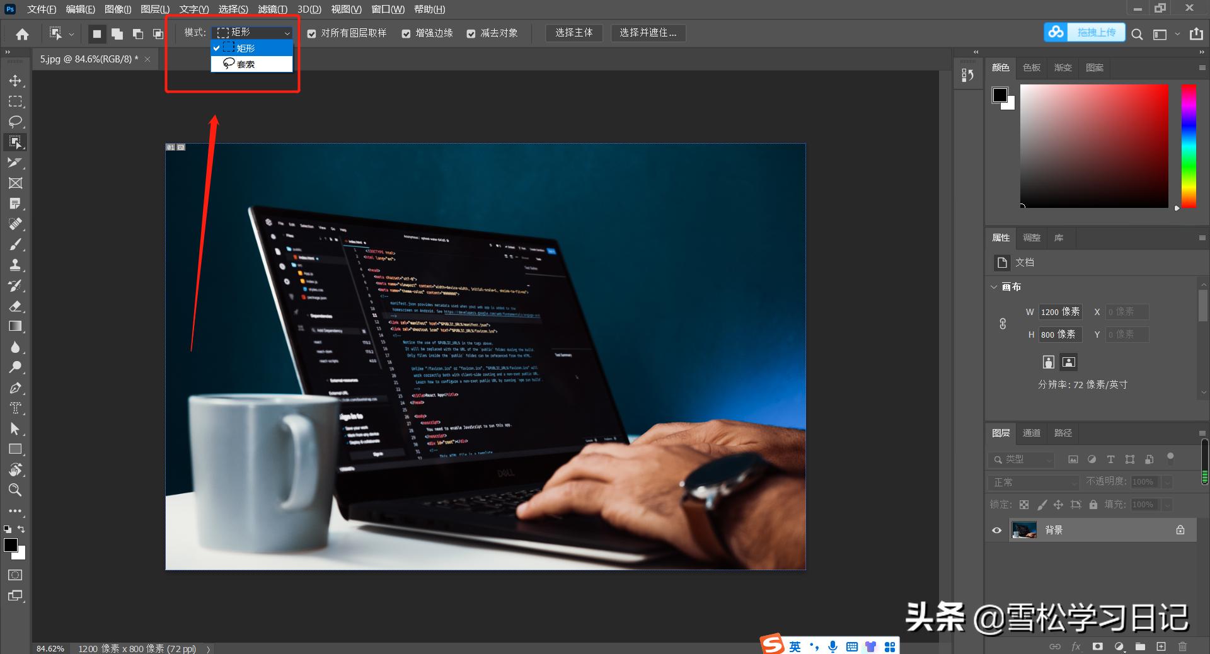Toggle Object Subtract checkbox
The height and width of the screenshot is (654, 1210).
click(x=471, y=34)
